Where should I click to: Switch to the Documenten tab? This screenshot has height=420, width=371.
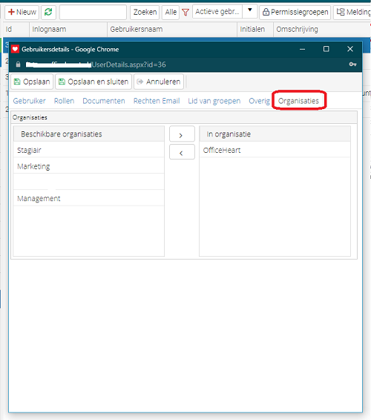pyautogui.click(x=104, y=101)
